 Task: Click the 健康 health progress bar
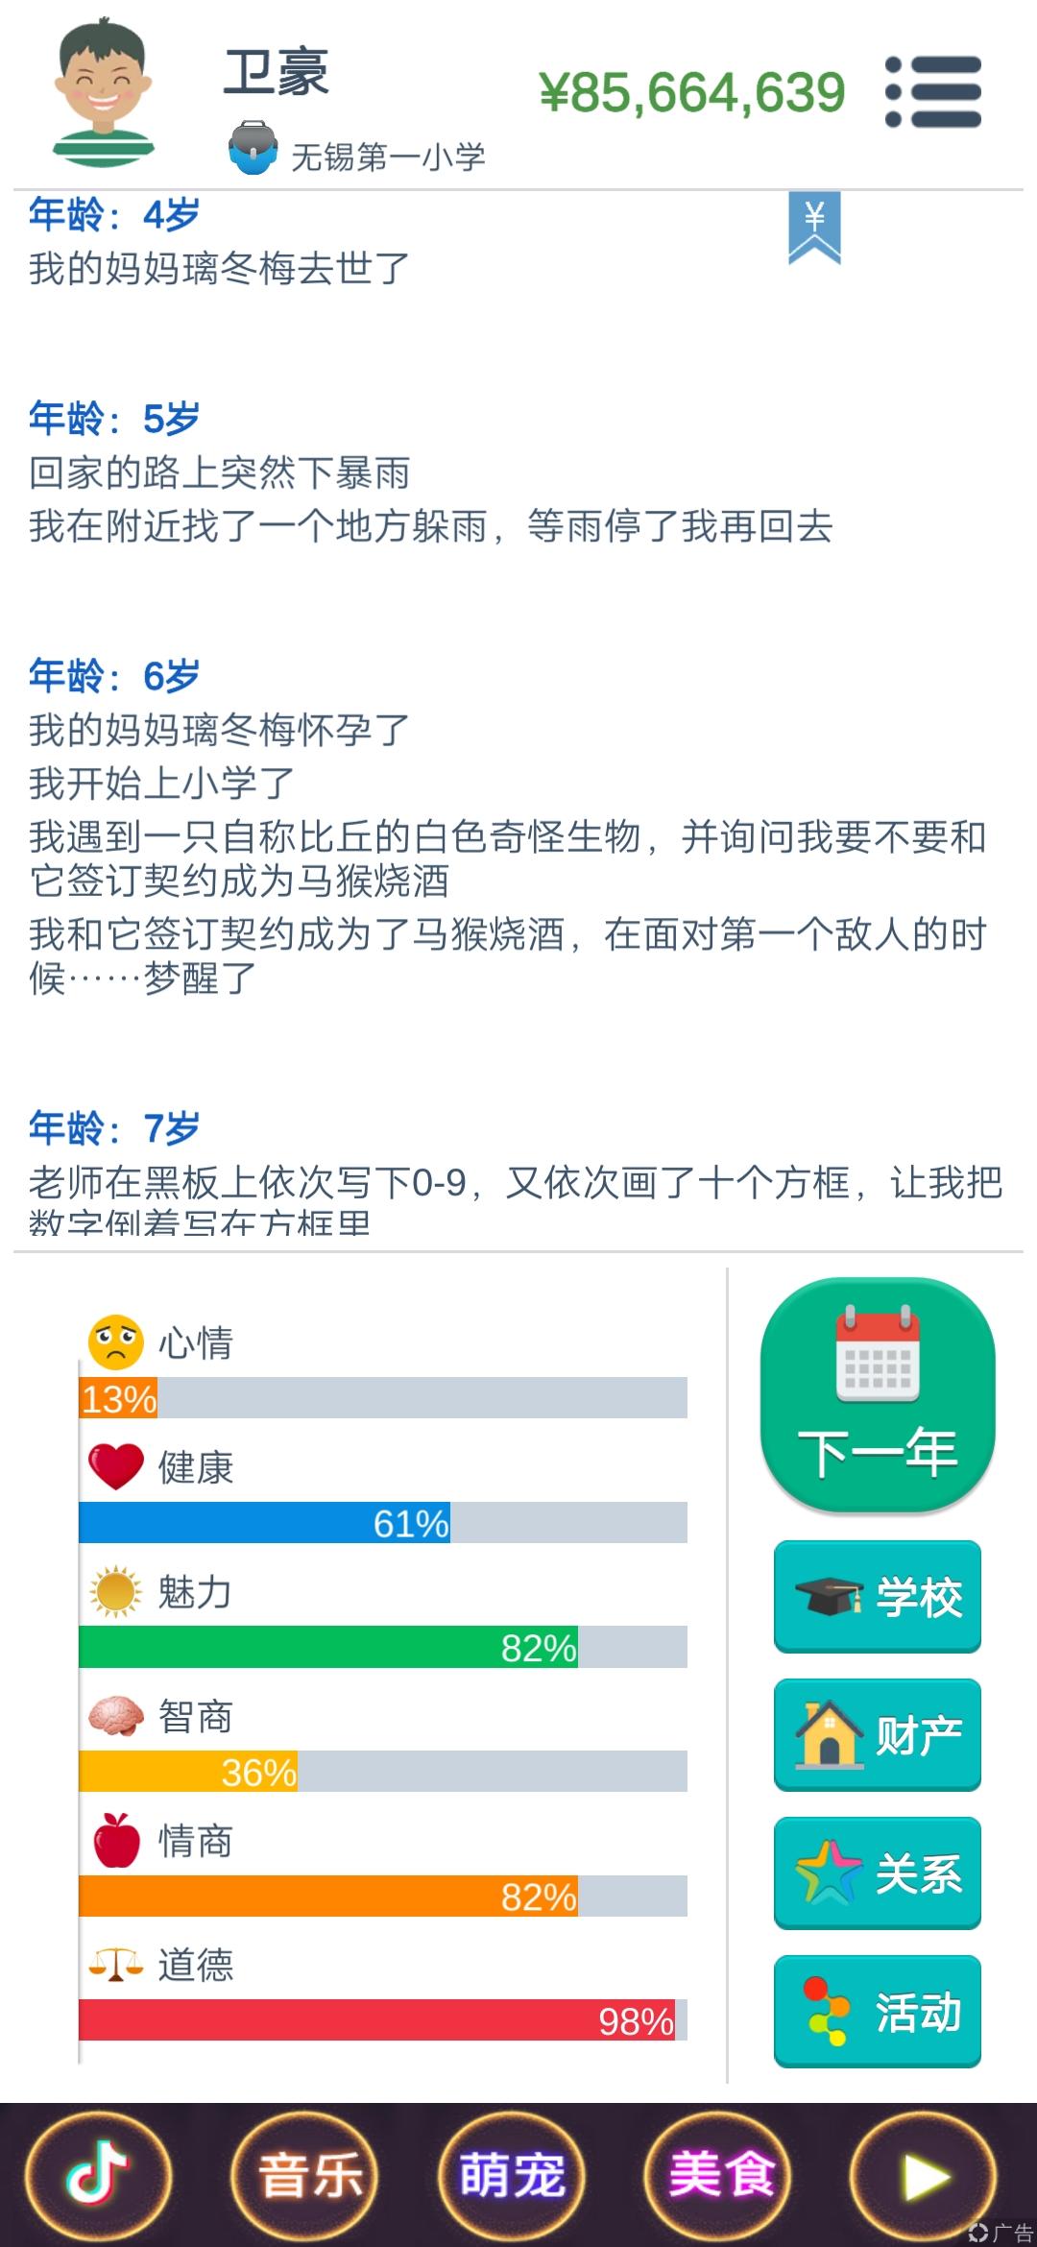[x=383, y=1523]
